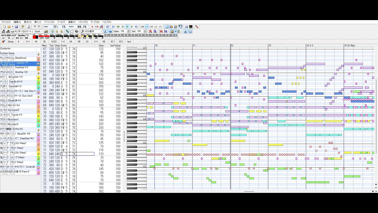The image size is (378, 213).
Task: Select the x1 playback speed
Action: tap(146, 27)
